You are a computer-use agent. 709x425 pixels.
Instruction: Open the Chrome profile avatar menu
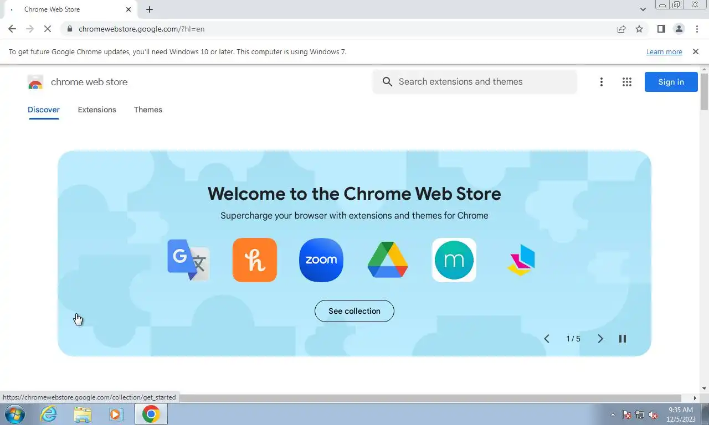point(679,29)
